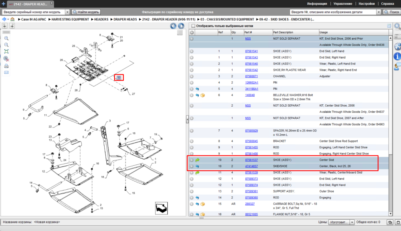The image size is (401, 231).
Task: Click the part number description search field
Action: coord(333,12)
